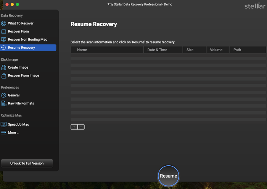267x189 pixels.
Task: Click the Raw File Formats document icon
Action: 4,103
